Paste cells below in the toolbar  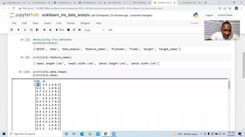(x=37, y=30)
